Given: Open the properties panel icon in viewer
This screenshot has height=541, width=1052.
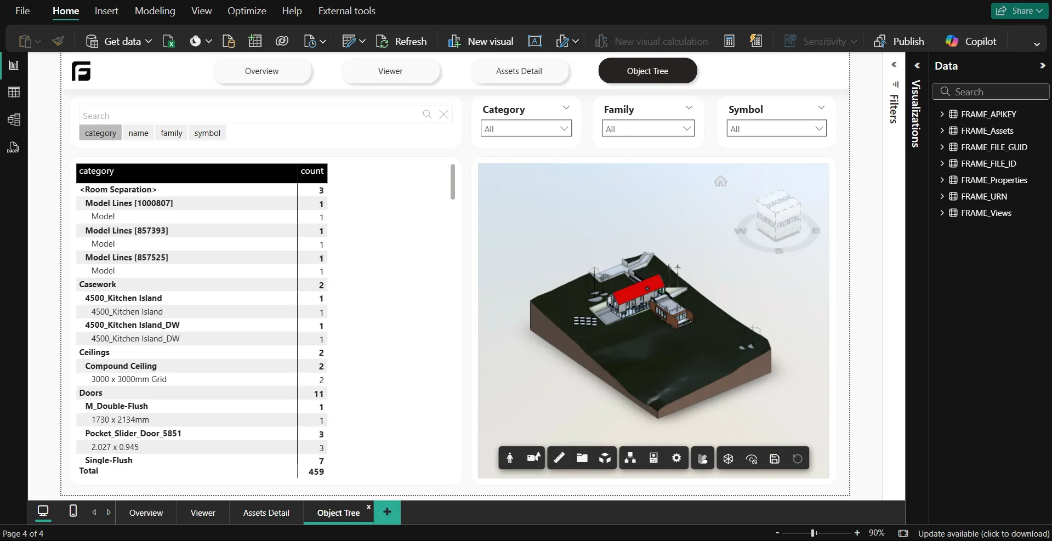Looking at the screenshot, I should coord(653,458).
